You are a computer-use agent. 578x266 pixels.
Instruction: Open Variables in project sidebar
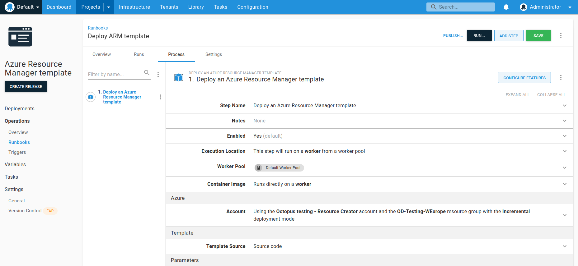point(15,164)
